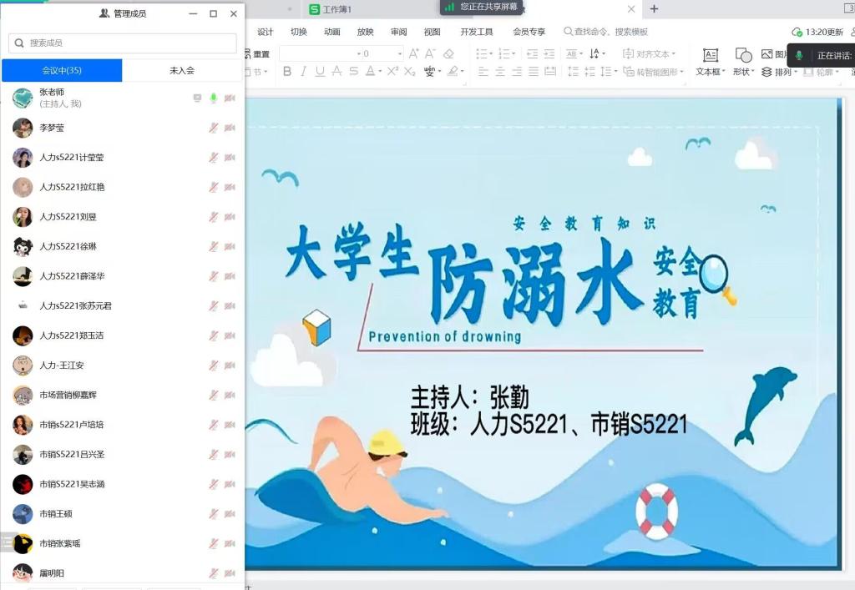The image size is (855, 590).
Task: Toggle camera for 人力S5221刘昱
Action: [230, 217]
